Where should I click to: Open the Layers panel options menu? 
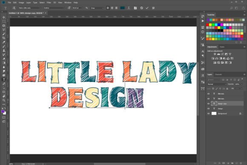click(x=244, y=75)
